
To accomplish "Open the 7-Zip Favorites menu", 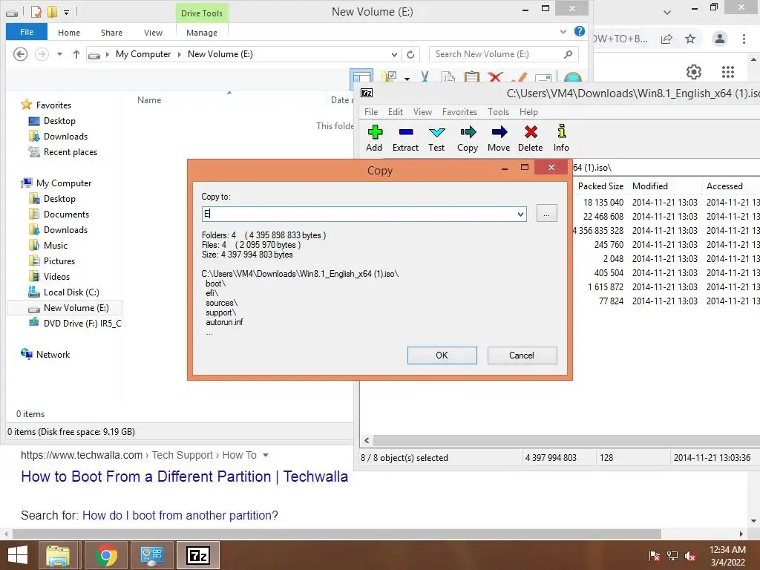I will click(459, 112).
